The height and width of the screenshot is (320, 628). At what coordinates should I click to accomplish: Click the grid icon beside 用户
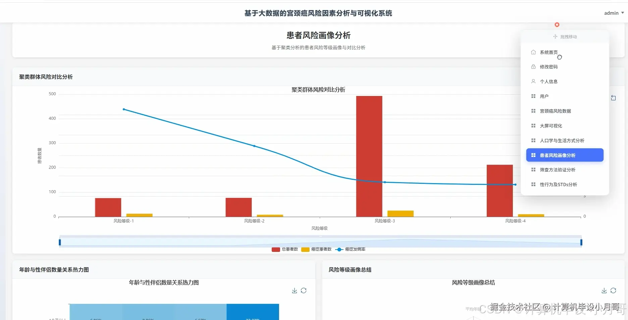point(533,96)
